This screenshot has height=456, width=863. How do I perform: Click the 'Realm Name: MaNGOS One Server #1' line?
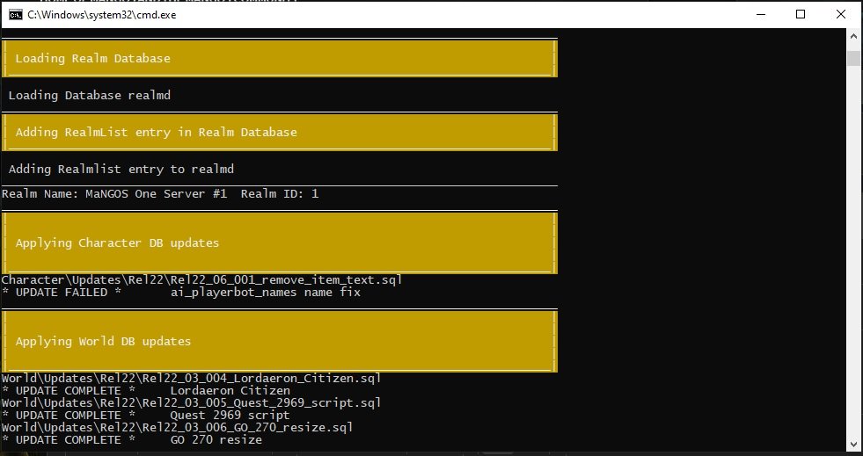coord(160,194)
